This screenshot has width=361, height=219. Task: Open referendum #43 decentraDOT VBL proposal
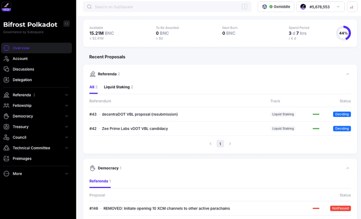(140, 114)
